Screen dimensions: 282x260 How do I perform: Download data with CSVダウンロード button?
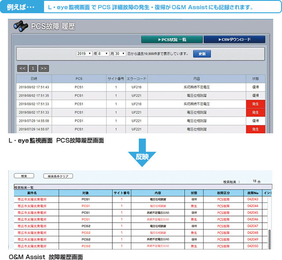pyautogui.click(x=234, y=40)
